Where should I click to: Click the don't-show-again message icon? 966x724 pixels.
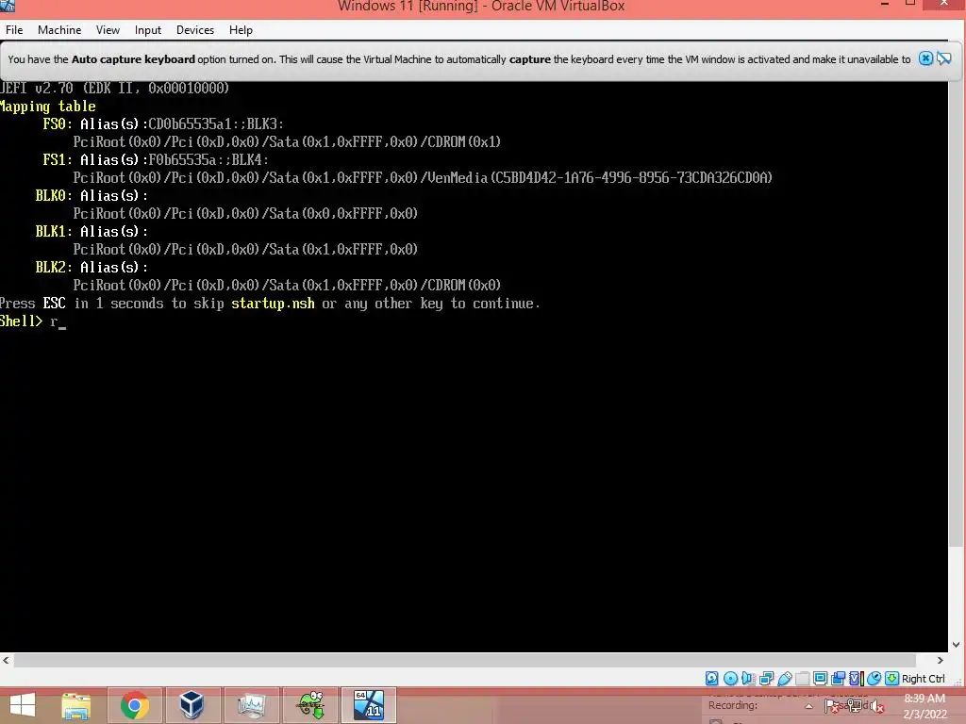point(944,58)
